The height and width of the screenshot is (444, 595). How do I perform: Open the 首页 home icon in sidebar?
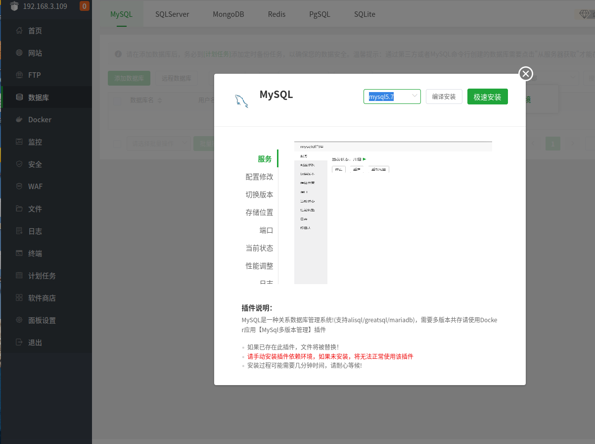click(19, 31)
